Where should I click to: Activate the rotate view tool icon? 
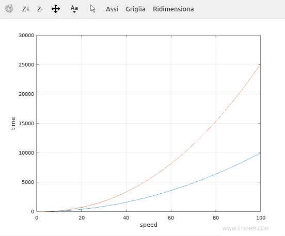pyautogui.click(x=9, y=9)
